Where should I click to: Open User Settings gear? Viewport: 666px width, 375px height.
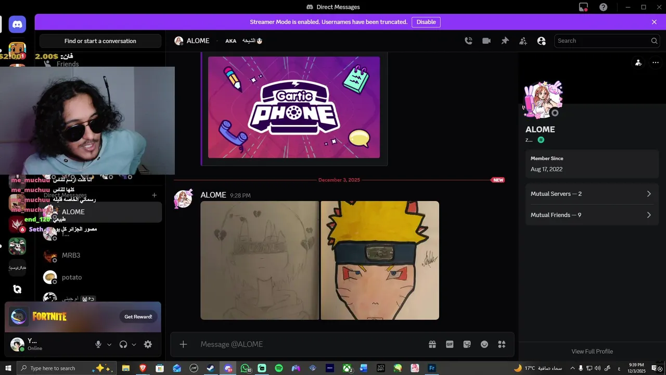pyautogui.click(x=148, y=344)
